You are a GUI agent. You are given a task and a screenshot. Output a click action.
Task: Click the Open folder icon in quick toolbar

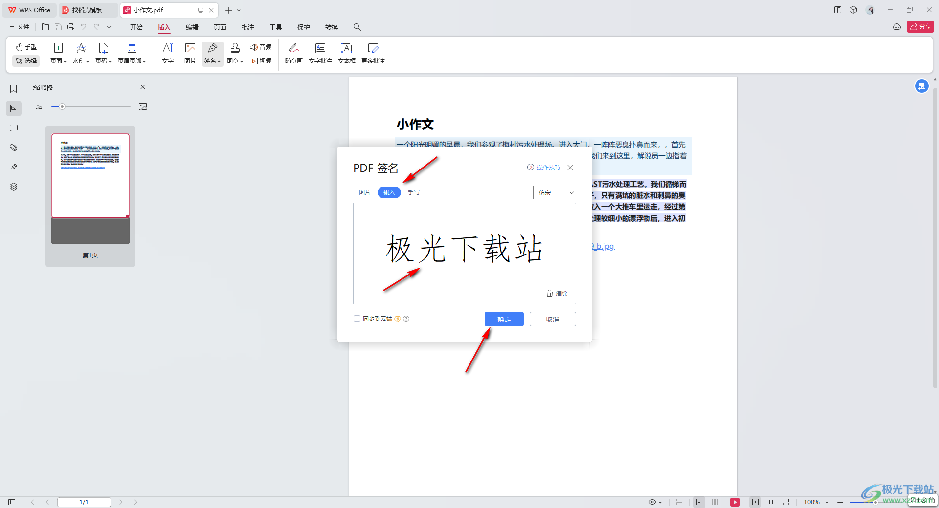[x=45, y=27]
